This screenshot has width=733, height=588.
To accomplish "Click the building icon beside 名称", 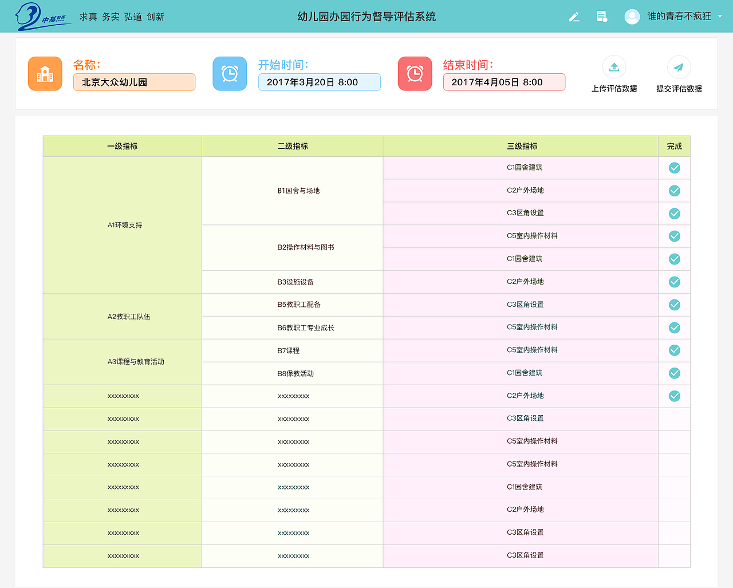I will (45, 73).
